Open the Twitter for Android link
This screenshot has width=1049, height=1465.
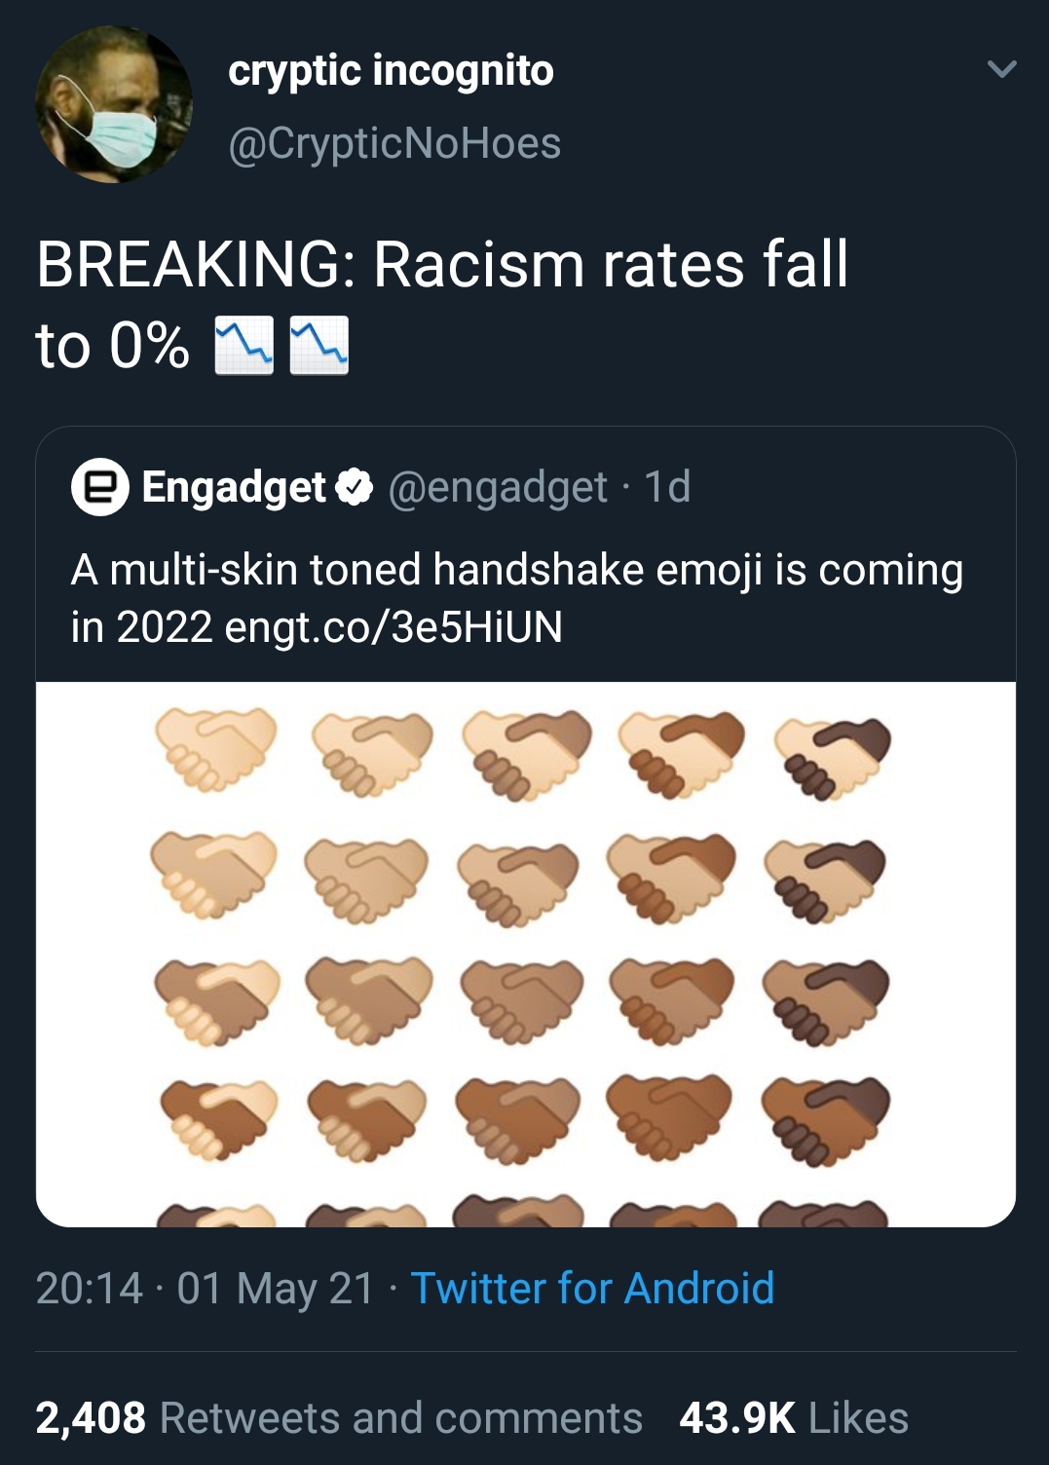coord(592,1288)
